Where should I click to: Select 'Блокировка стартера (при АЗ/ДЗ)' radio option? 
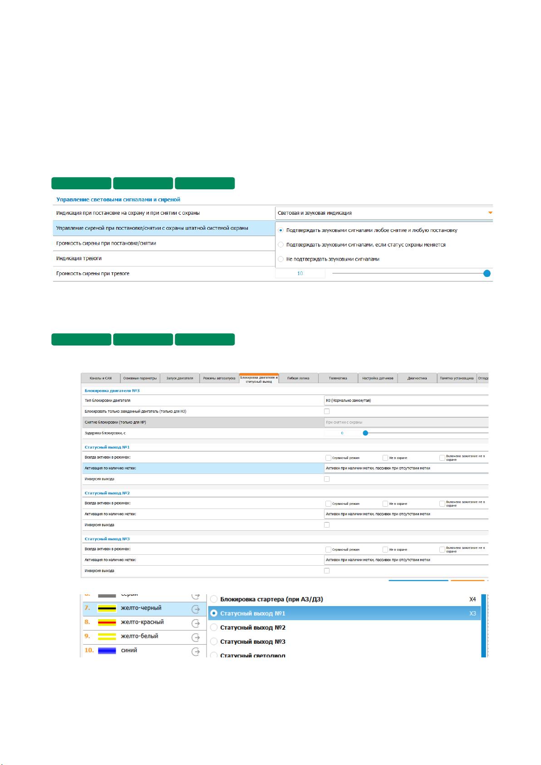pyautogui.click(x=214, y=599)
